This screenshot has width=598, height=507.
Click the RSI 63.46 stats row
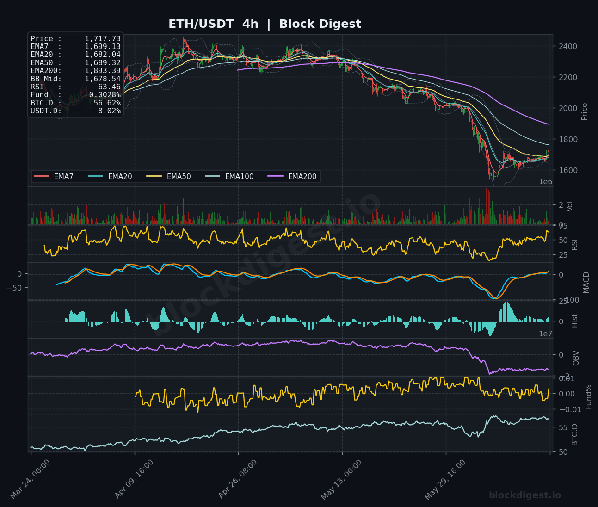click(75, 87)
